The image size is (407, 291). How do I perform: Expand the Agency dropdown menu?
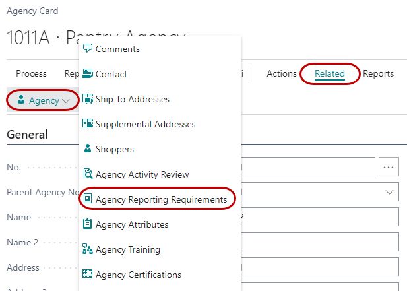[43, 101]
